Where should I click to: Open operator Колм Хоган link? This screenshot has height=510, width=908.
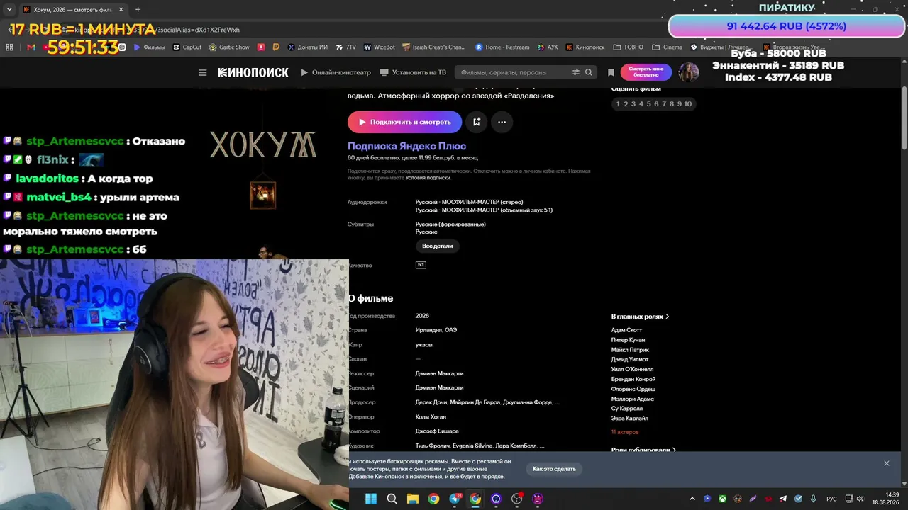pyautogui.click(x=431, y=417)
